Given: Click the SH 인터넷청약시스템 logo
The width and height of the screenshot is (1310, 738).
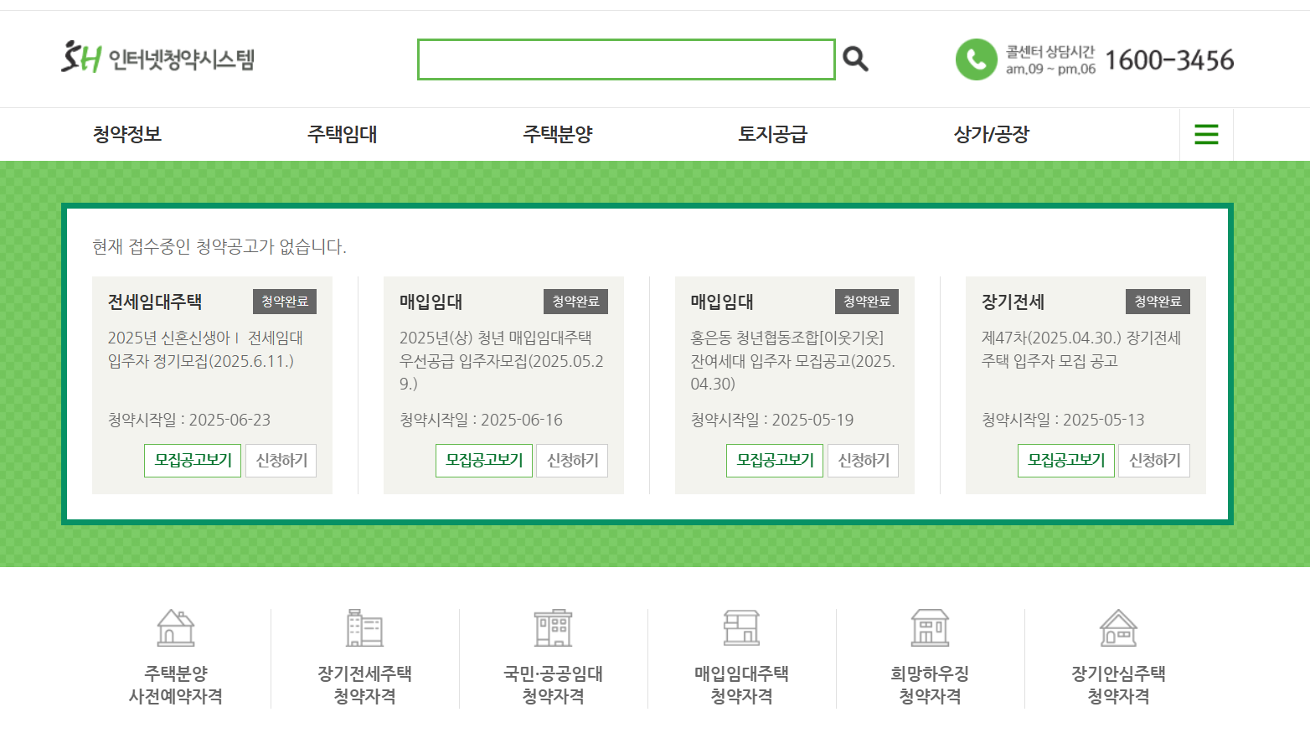Looking at the screenshot, I should click(157, 59).
